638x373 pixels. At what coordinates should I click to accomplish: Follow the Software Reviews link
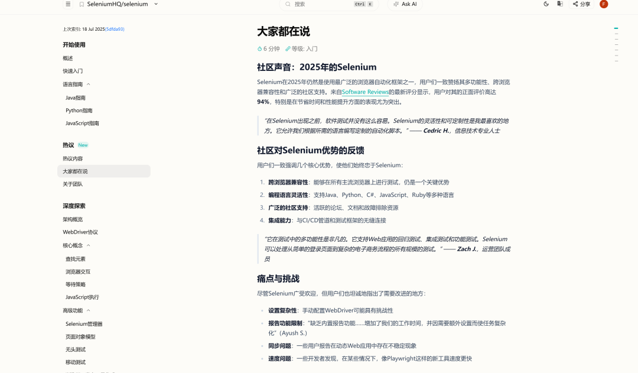click(x=365, y=92)
